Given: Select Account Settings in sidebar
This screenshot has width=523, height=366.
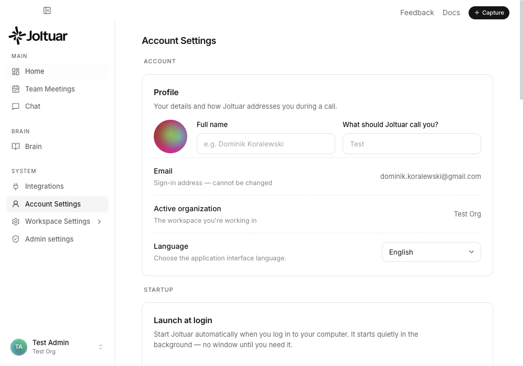Looking at the screenshot, I should [x=58, y=204].
